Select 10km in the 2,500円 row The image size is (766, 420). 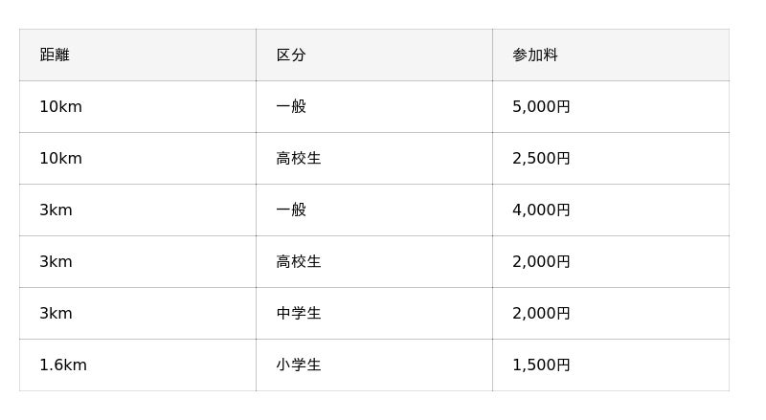click(x=60, y=159)
